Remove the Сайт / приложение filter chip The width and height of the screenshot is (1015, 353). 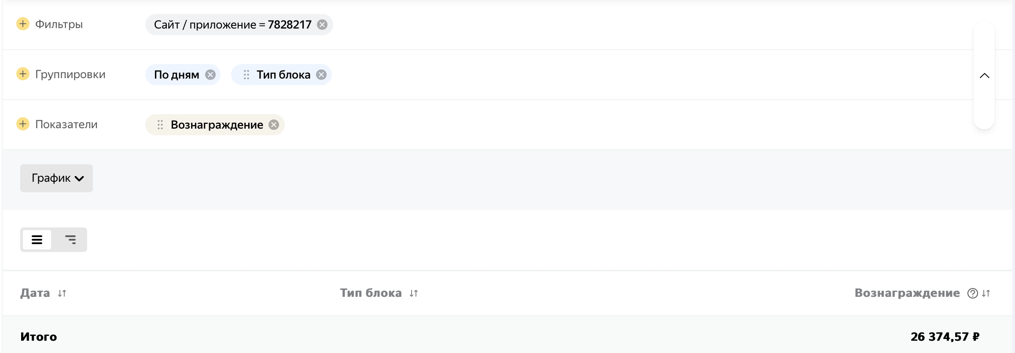[322, 25]
